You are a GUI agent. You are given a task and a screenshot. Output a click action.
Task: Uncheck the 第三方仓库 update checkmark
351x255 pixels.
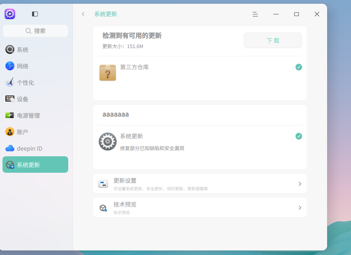[299, 67]
